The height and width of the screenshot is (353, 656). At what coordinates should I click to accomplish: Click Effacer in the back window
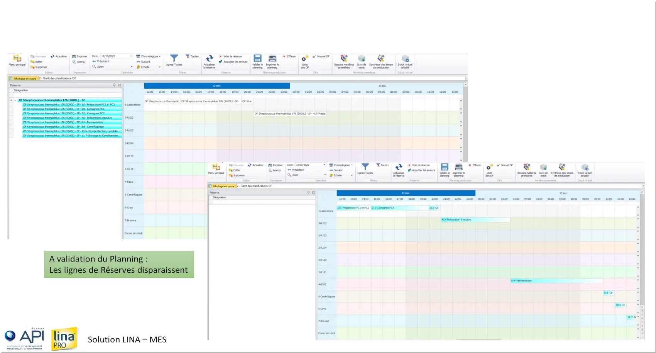(x=289, y=56)
